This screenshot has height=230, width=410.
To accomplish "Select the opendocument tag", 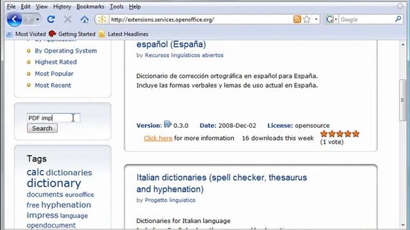I will tap(51, 226).
